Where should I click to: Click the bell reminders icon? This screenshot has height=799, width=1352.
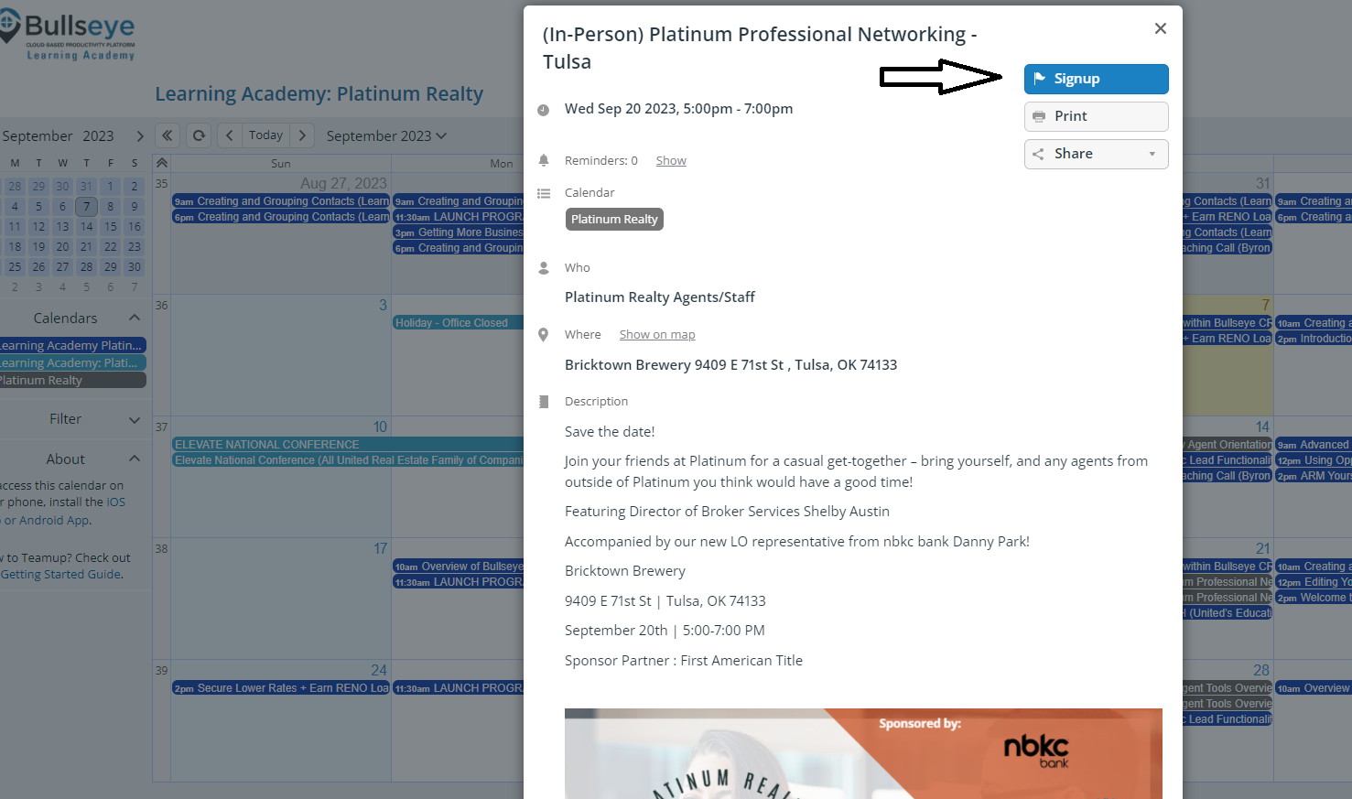543,160
